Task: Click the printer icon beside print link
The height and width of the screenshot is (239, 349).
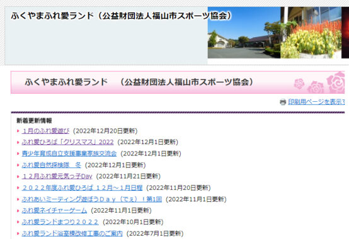Action: click(x=283, y=102)
